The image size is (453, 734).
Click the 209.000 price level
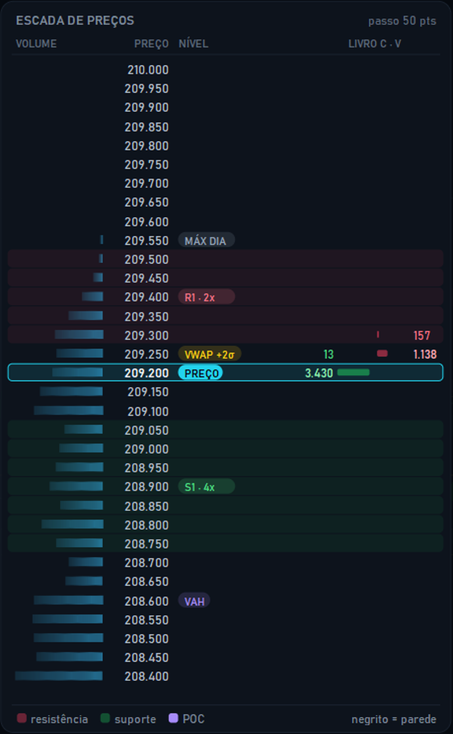coord(147,449)
